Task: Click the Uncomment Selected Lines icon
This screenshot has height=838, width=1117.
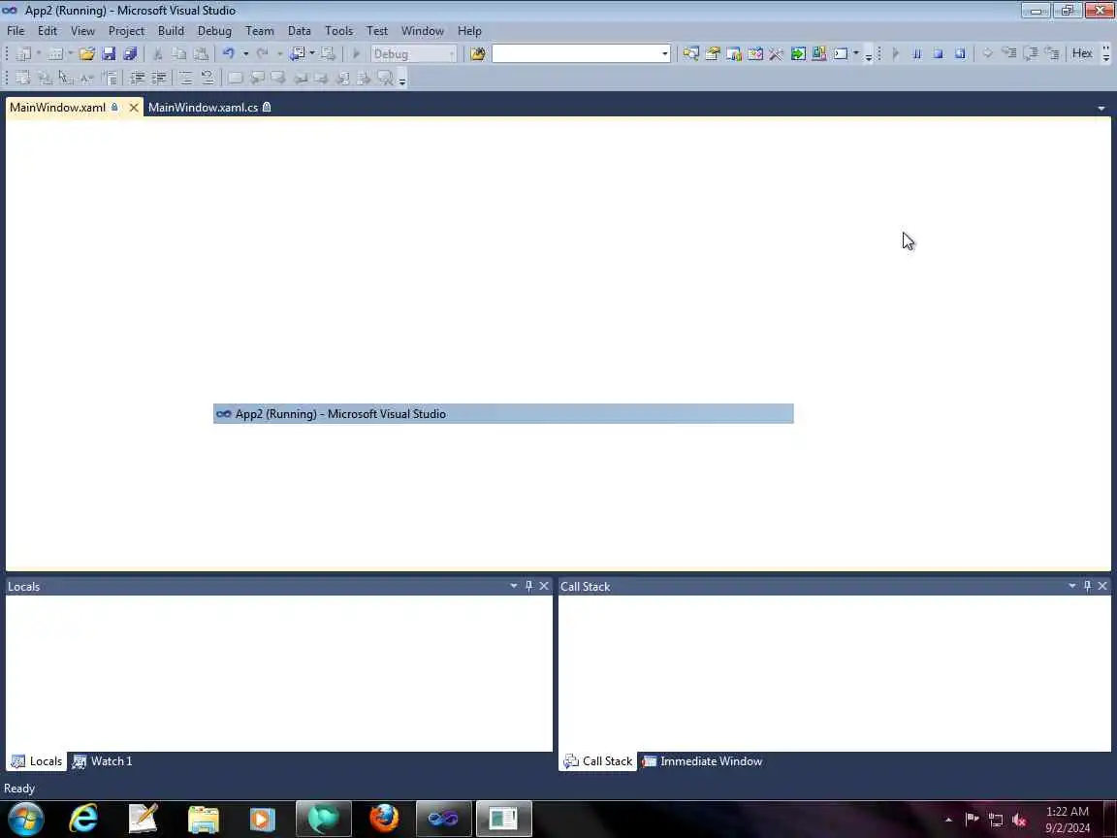Action: (x=207, y=78)
